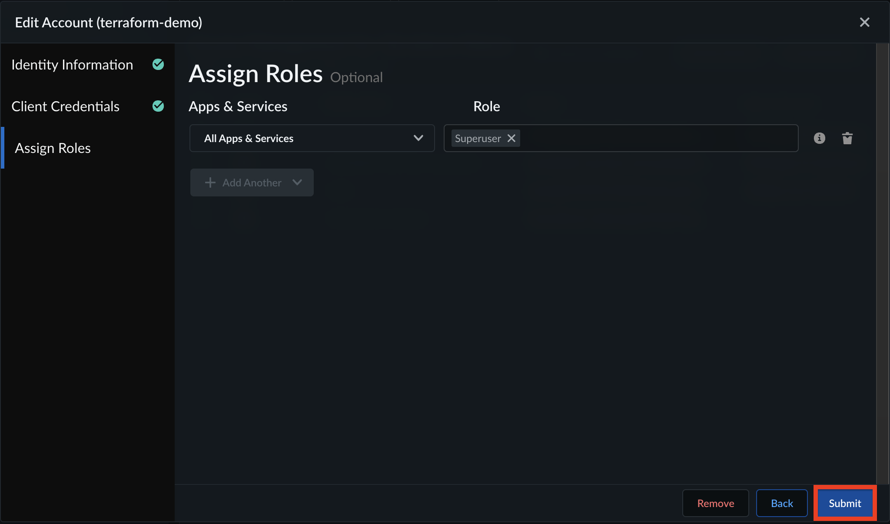Go to Identity Information step
Screen dimensions: 890x524
pyautogui.click(x=72, y=64)
